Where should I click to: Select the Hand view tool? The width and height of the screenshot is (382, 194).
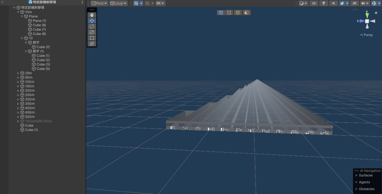[x=92, y=15]
